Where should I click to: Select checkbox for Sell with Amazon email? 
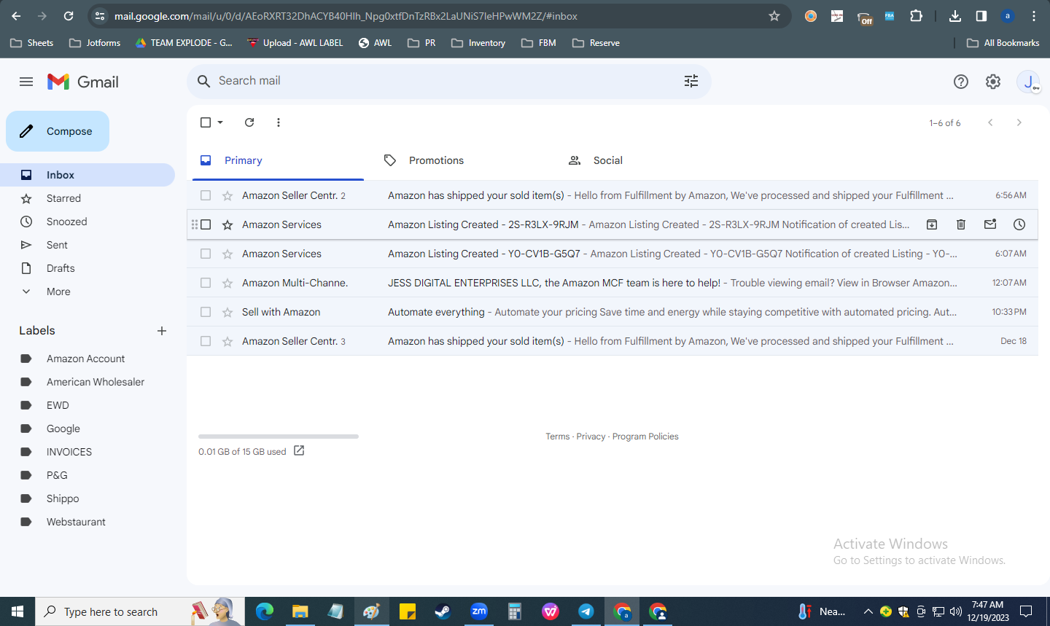coord(206,312)
